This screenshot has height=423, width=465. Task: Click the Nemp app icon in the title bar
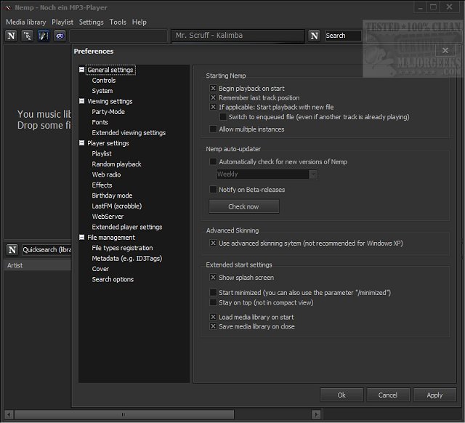8,8
